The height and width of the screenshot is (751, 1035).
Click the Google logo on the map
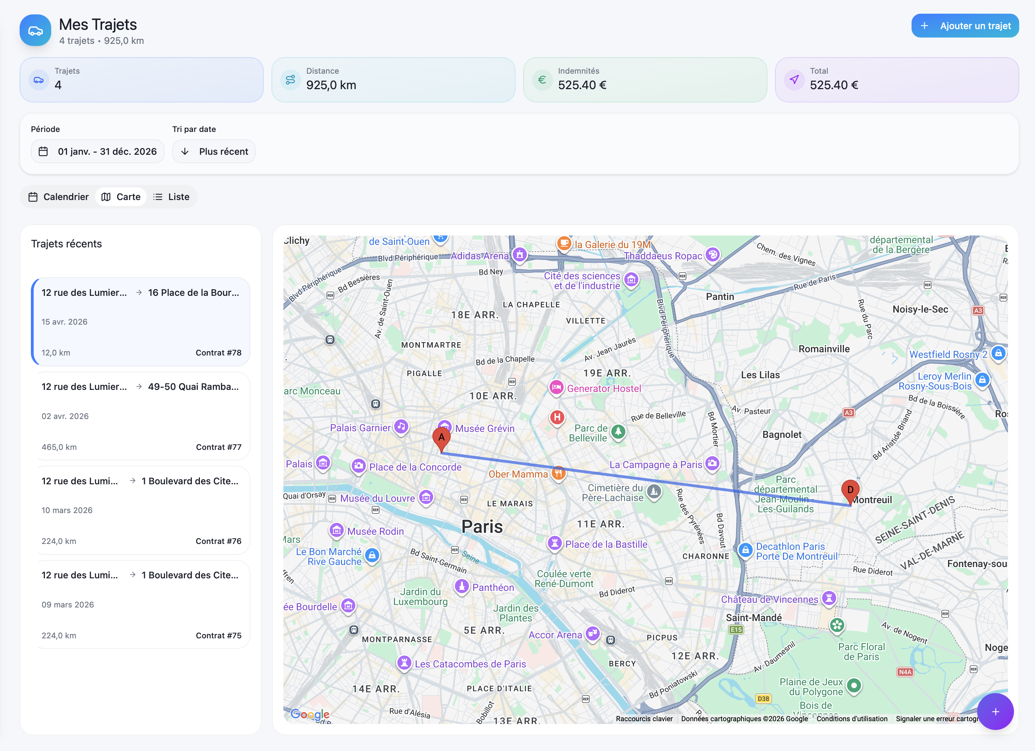click(x=310, y=714)
